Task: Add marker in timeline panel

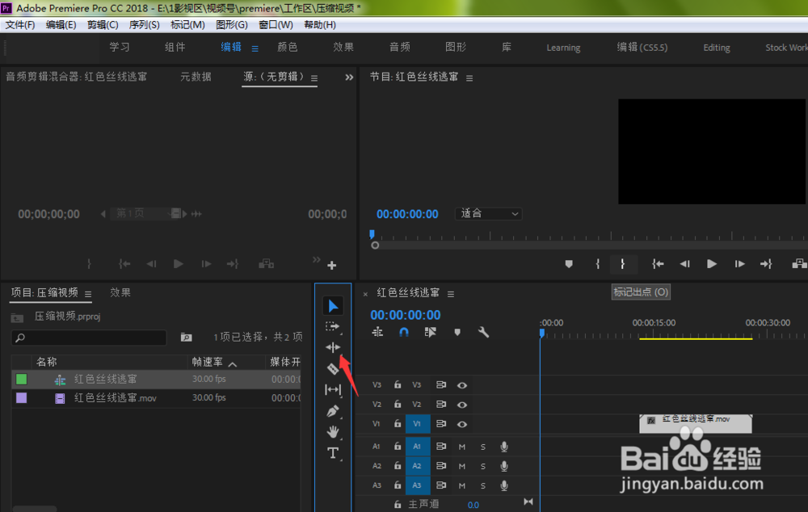Action: tap(457, 333)
